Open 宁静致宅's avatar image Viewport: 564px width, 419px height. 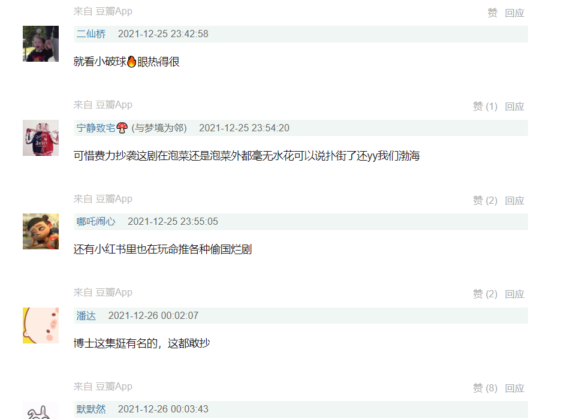coord(41,138)
